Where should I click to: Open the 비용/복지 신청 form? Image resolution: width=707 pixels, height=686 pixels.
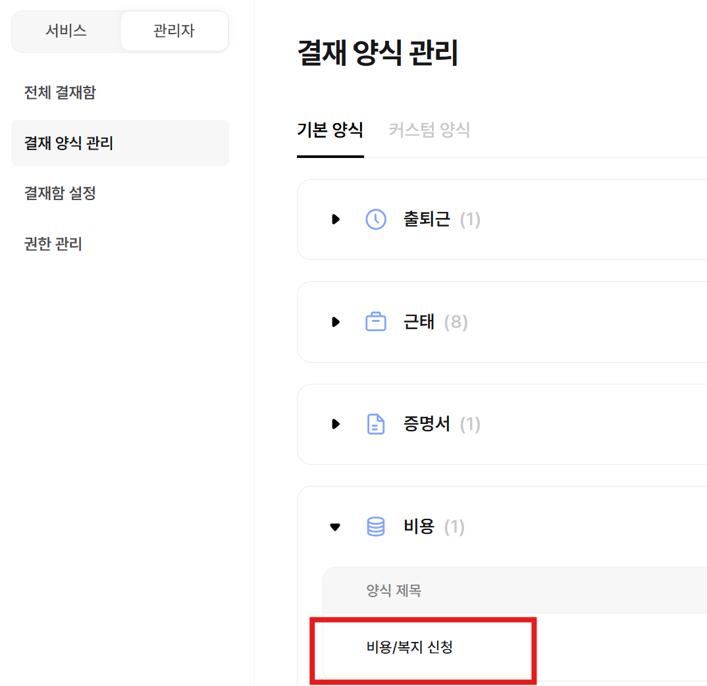click(409, 647)
